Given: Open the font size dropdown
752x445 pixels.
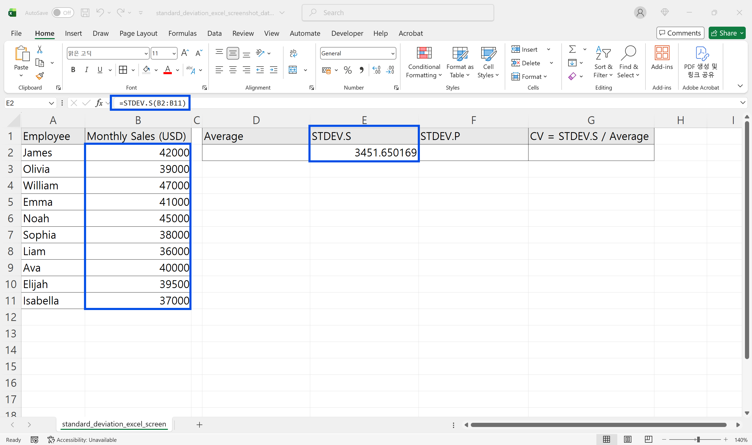Looking at the screenshot, I should 173,53.
